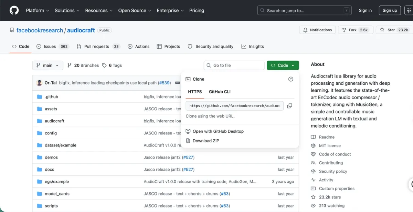The image size is (413, 212).
Task: Click the Sign up button
Action: pos(390,10)
